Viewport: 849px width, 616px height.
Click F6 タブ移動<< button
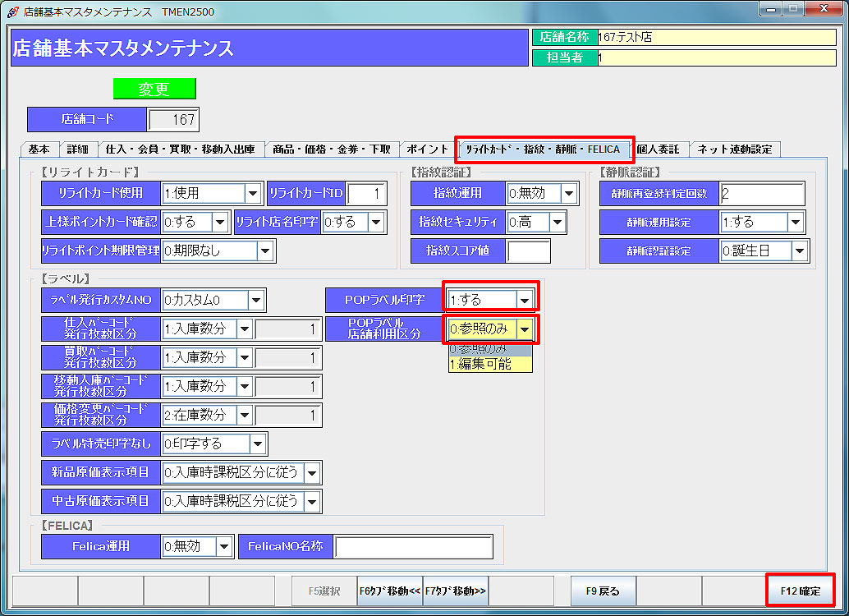pos(390,591)
